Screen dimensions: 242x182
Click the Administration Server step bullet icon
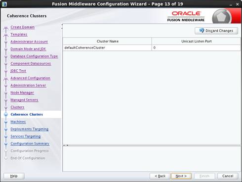pos(6,86)
